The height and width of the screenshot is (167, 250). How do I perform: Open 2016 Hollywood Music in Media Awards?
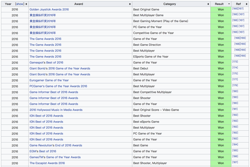(x=56, y=110)
